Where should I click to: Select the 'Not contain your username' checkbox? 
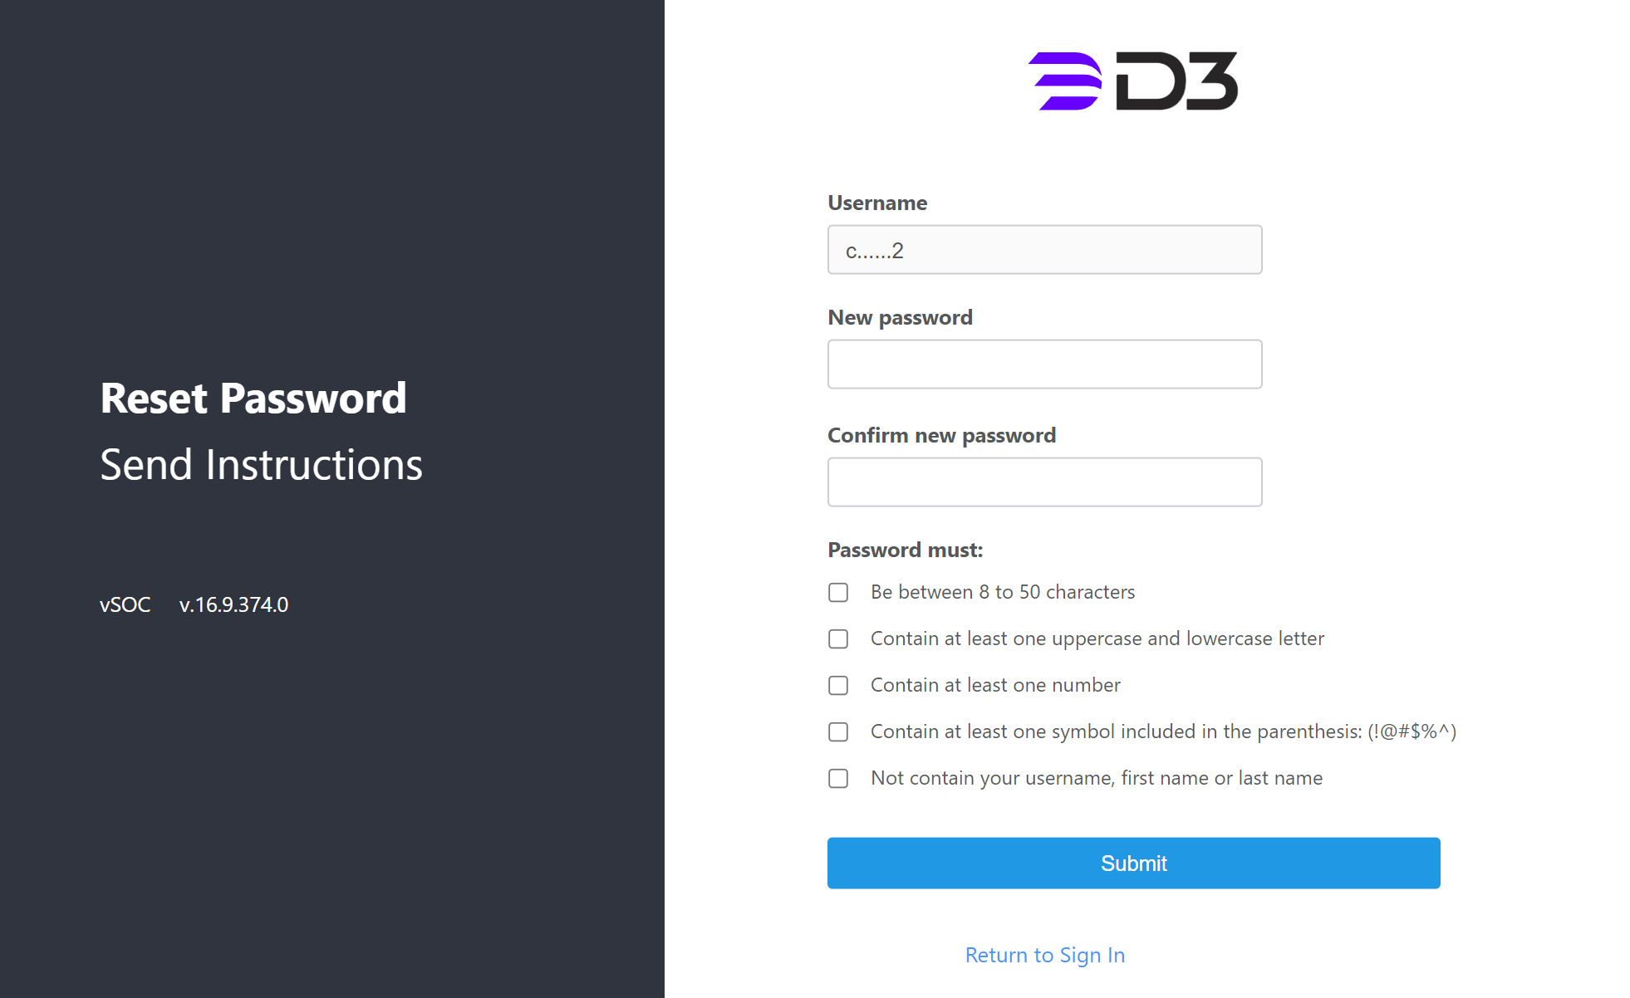click(x=838, y=778)
